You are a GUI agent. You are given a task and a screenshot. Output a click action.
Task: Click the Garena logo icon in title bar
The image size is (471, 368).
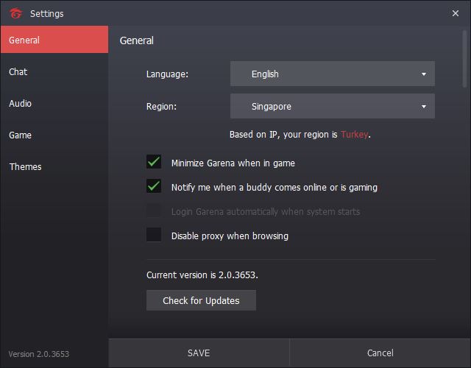[15, 13]
